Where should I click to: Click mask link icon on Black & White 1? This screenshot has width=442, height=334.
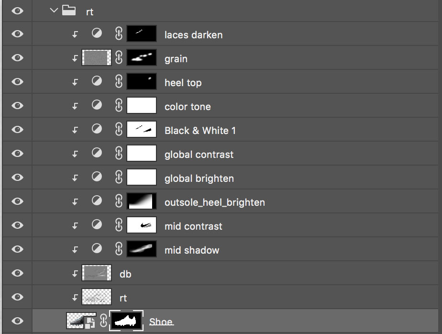(119, 130)
